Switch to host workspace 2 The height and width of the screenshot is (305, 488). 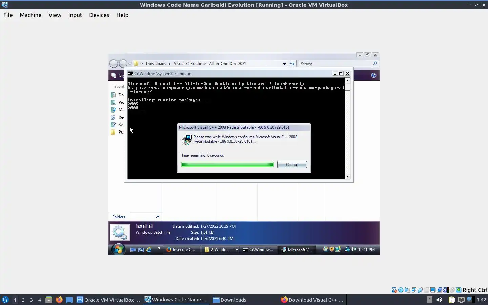click(23, 300)
